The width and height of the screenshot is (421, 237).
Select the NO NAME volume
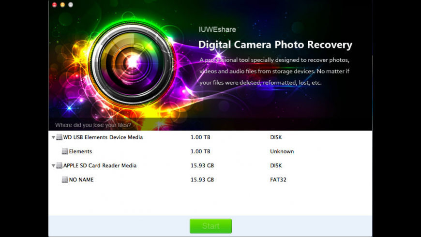click(x=210, y=179)
